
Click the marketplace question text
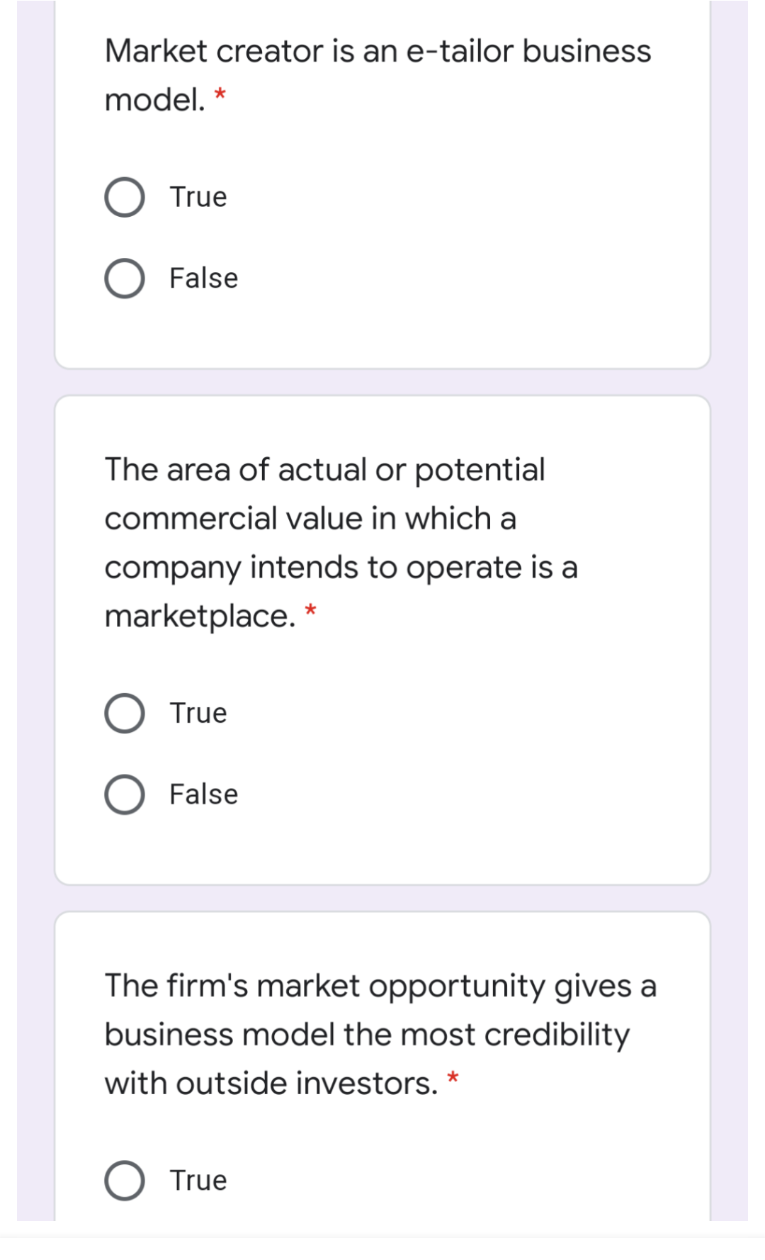[340, 542]
